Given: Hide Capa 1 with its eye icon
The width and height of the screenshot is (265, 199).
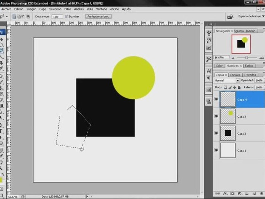Looking at the screenshot, I should click(216, 150).
